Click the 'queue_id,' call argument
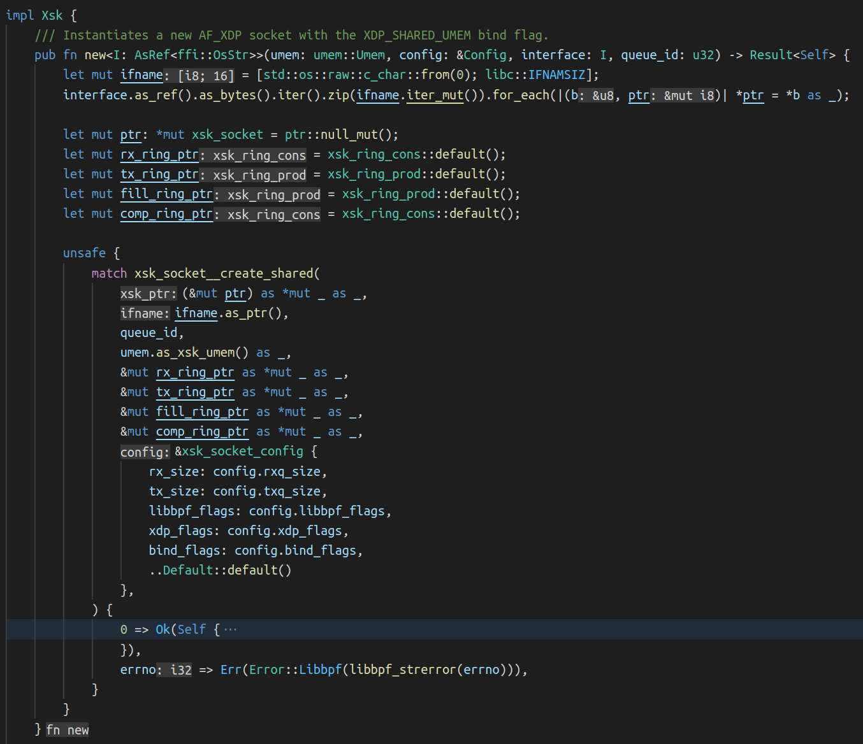863x744 pixels. [x=152, y=333]
